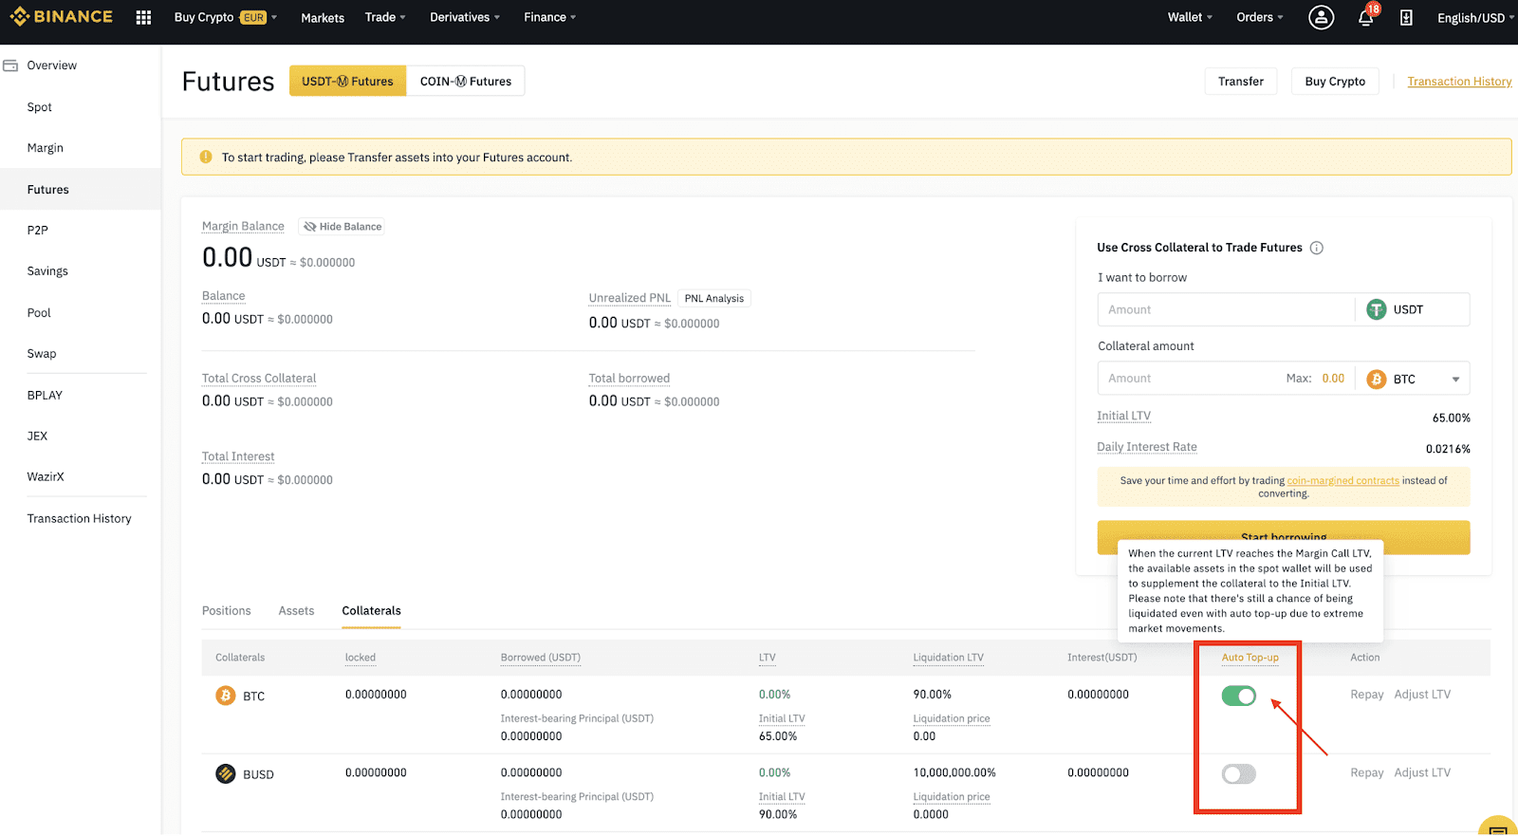
Task: Open Savings in the sidebar
Action: click(47, 271)
